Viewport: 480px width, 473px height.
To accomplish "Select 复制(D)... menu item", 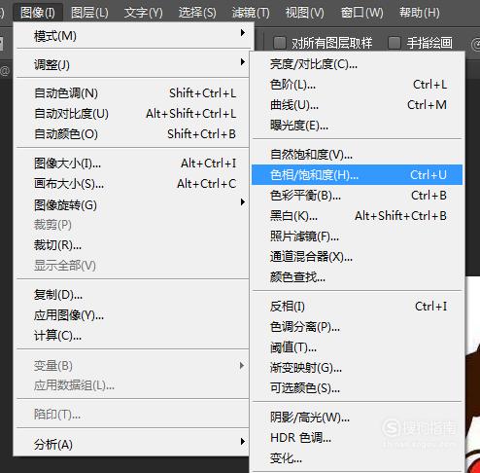I will coord(133,295).
